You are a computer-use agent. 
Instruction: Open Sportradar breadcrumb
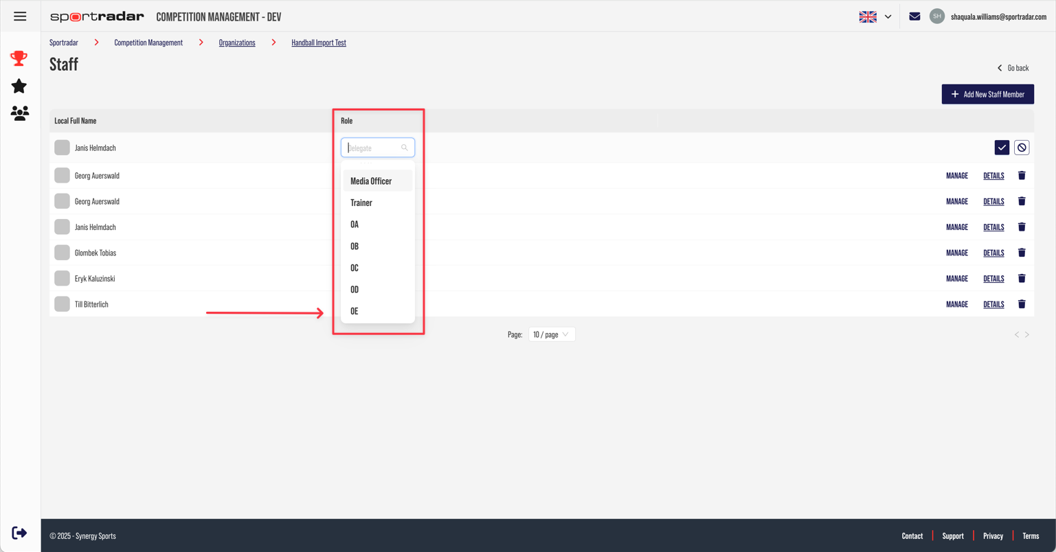(64, 43)
